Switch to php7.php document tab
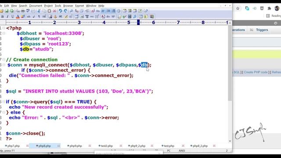Screen dimensions: 281x158 (12, 146)
